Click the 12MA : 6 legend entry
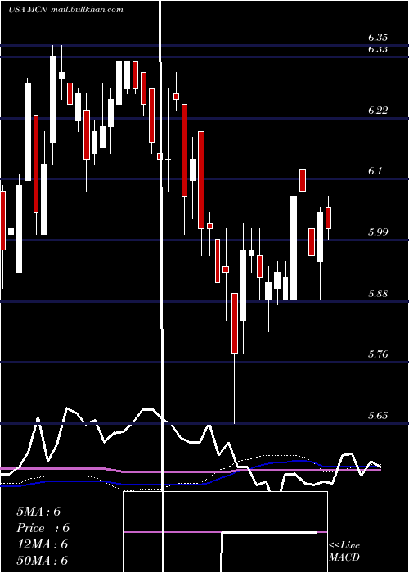This screenshot has height=573, width=409. tap(42, 544)
